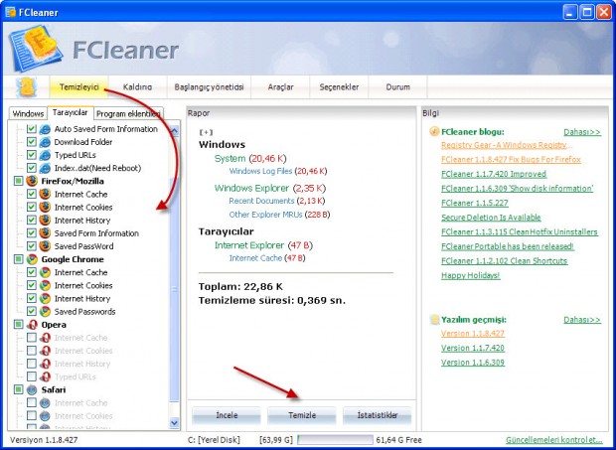This screenshot has height=450, width=616.
Task: Open the Araçlar tab
Action: click(280, 87)
